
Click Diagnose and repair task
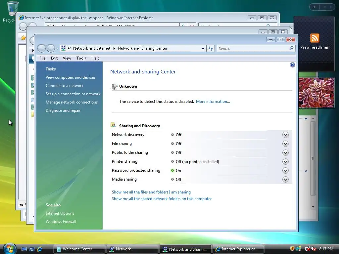[63, 110]
